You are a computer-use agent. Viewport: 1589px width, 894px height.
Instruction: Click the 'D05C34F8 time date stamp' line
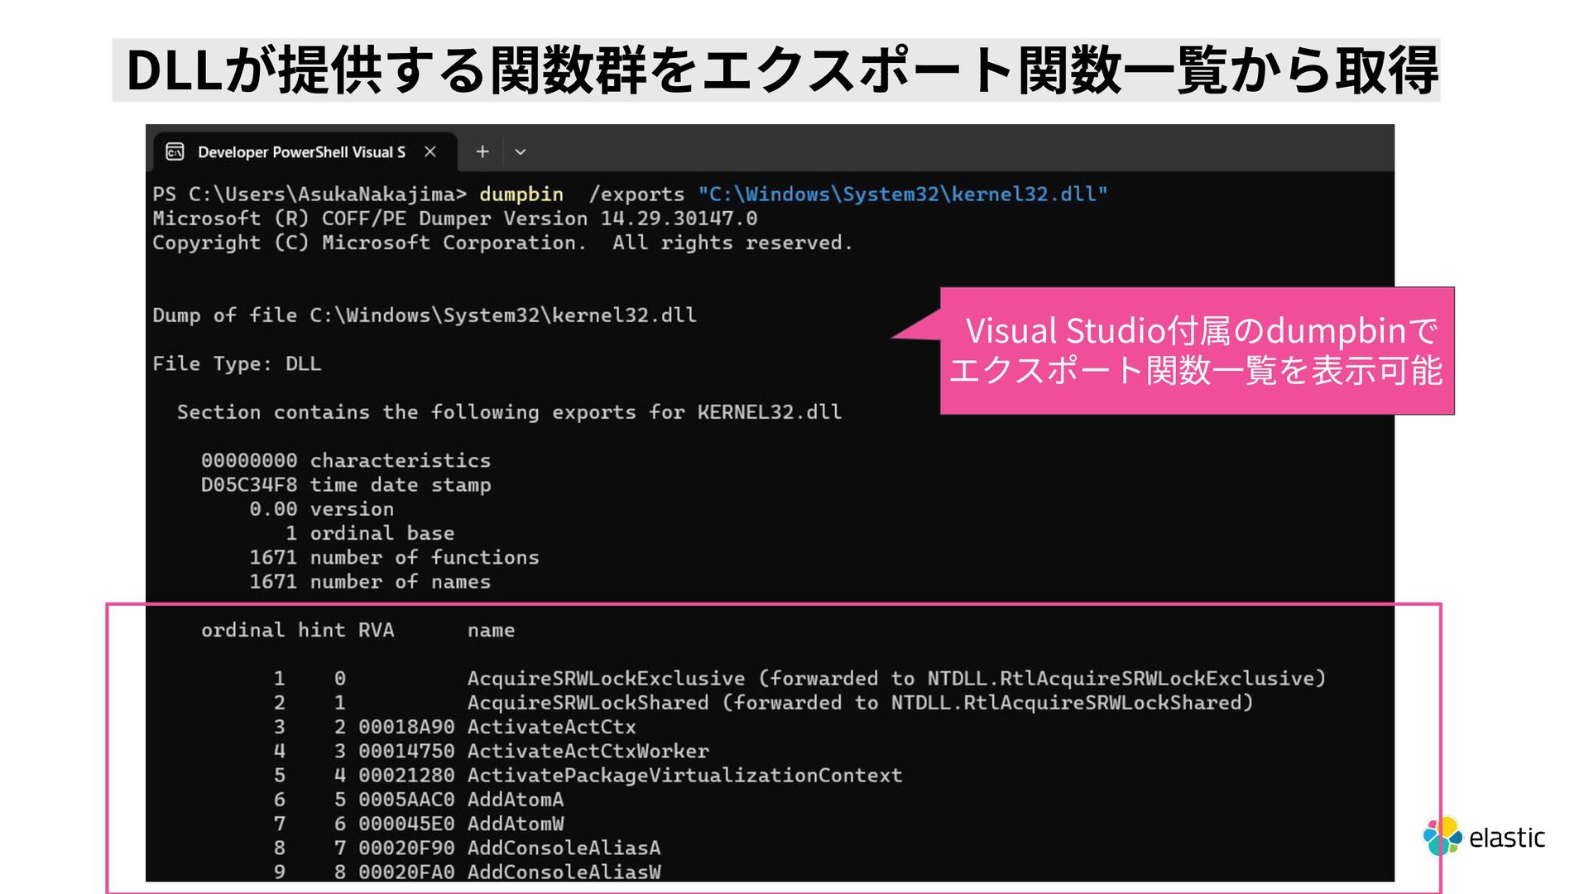coord(346,485)
